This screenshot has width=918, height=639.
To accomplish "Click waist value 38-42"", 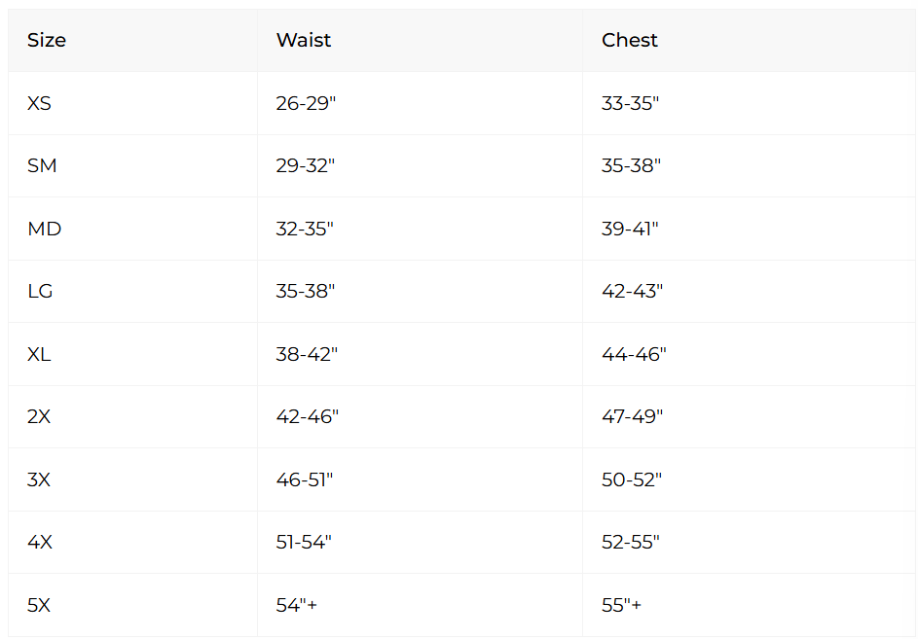I will (307, 354).
